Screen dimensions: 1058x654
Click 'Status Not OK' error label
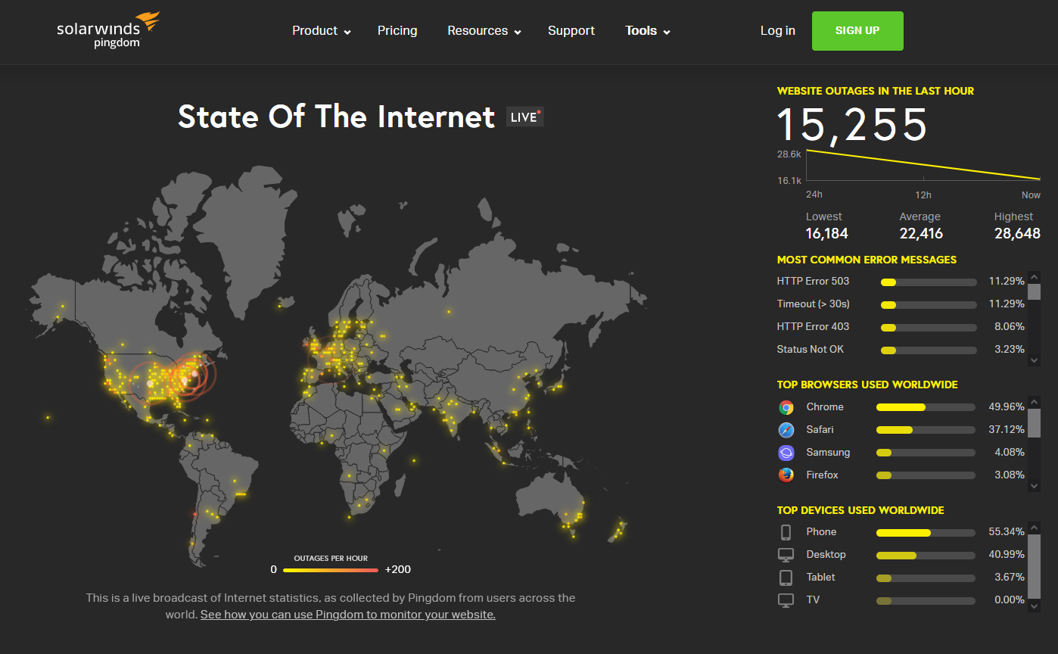[x=811, y=350]
